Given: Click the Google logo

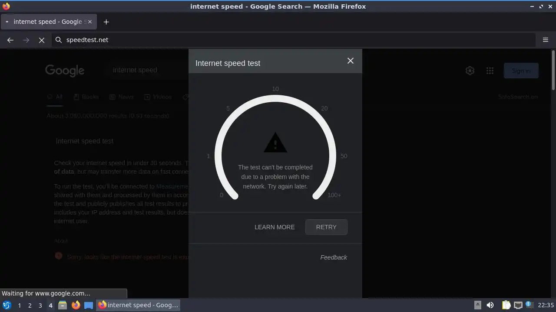Looking at the screenshot, I should pos(65,71).
